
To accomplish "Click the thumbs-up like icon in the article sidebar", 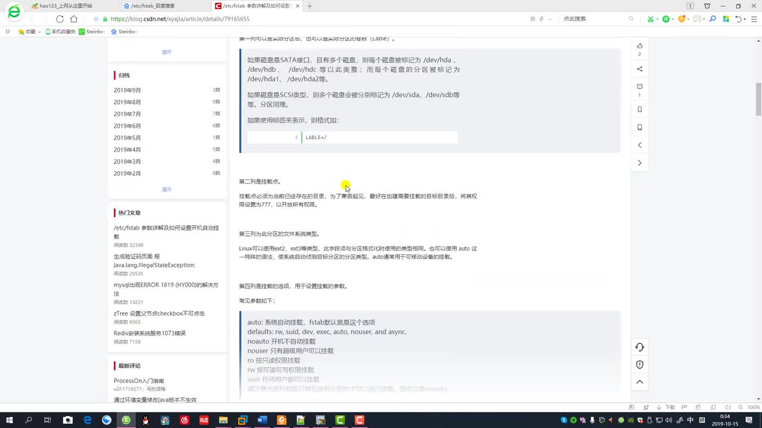I will (639, 46).
